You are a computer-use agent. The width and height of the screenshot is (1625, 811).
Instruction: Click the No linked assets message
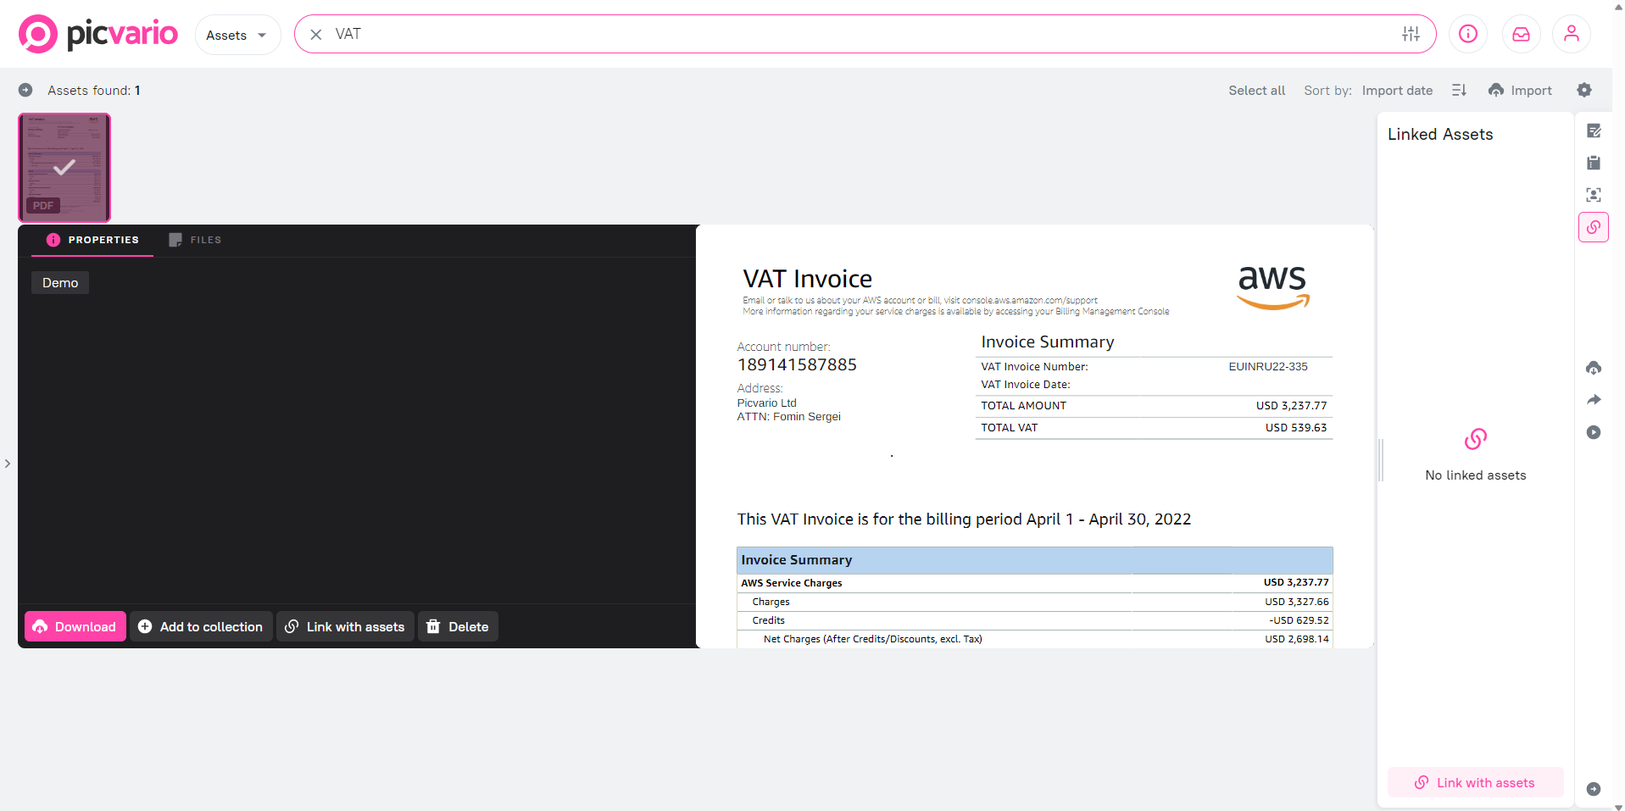(1475, 475)
